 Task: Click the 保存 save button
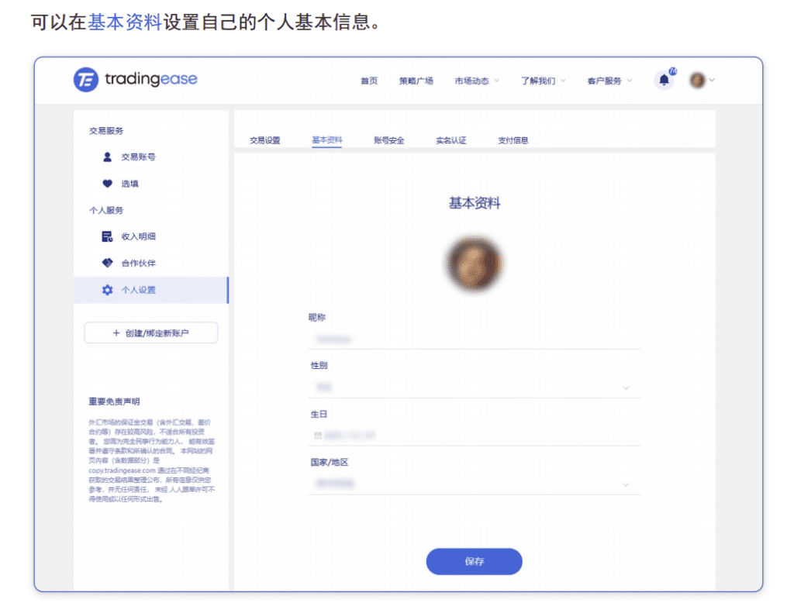474,561
